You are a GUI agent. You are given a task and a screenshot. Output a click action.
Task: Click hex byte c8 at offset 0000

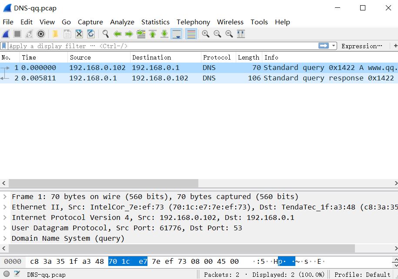click(34, 262)
